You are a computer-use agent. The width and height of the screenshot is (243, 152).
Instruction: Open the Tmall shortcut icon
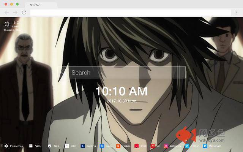click(x=137, y=146)
